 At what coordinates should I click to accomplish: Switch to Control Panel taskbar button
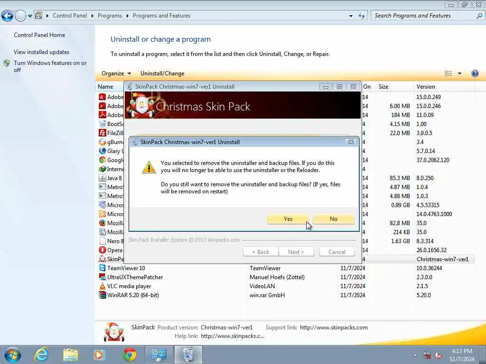tap(159, 355)
